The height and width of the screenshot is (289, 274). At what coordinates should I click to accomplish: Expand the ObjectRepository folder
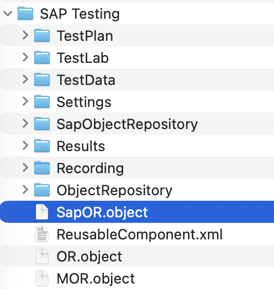[25, 190]
